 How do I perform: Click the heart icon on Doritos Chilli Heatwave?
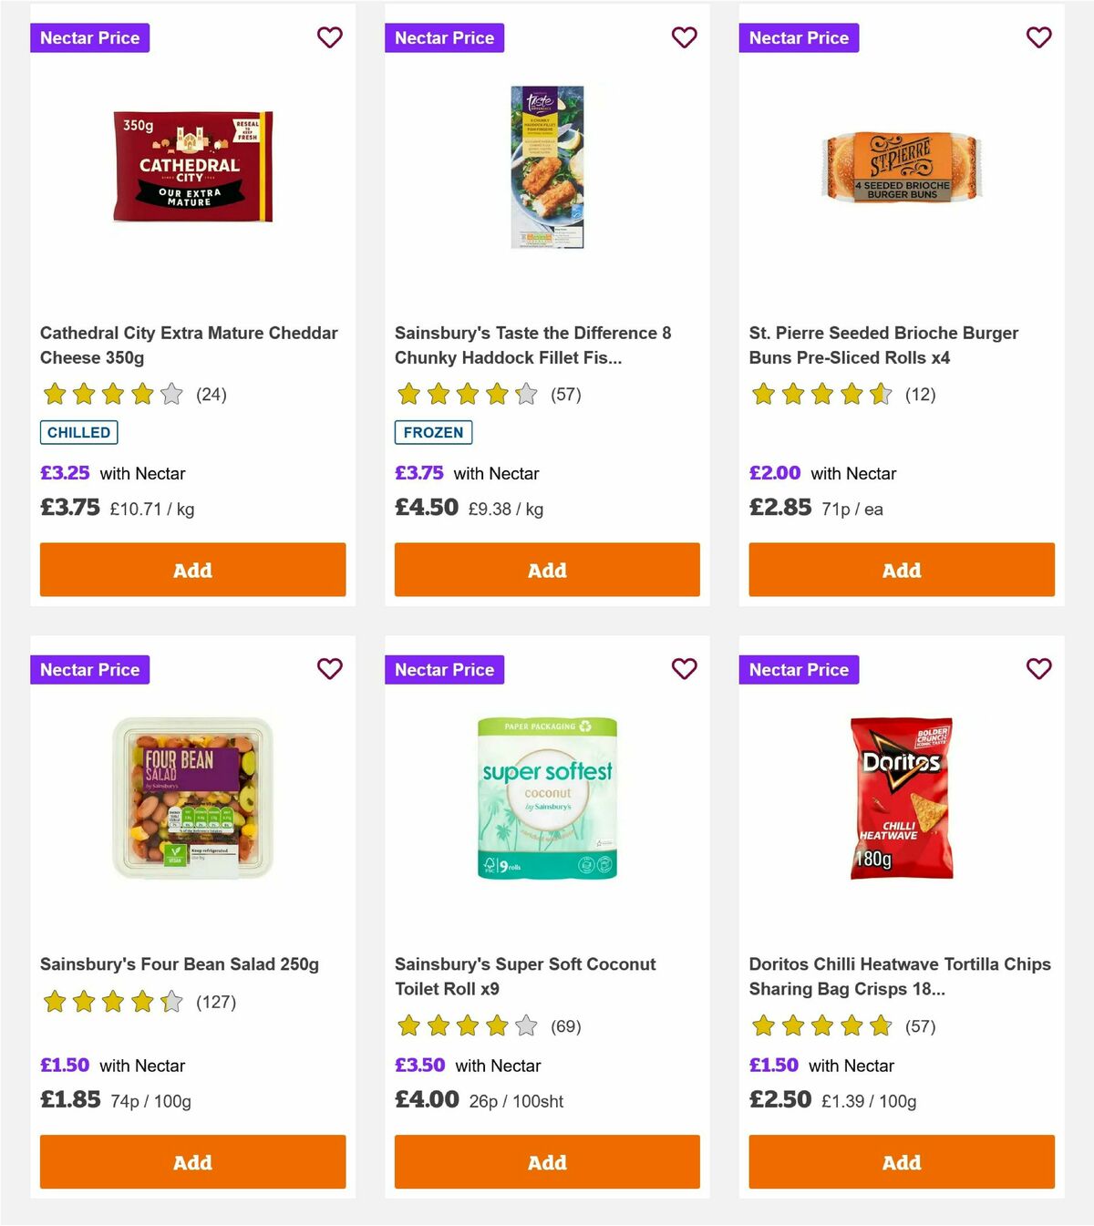click(1038, 668)
